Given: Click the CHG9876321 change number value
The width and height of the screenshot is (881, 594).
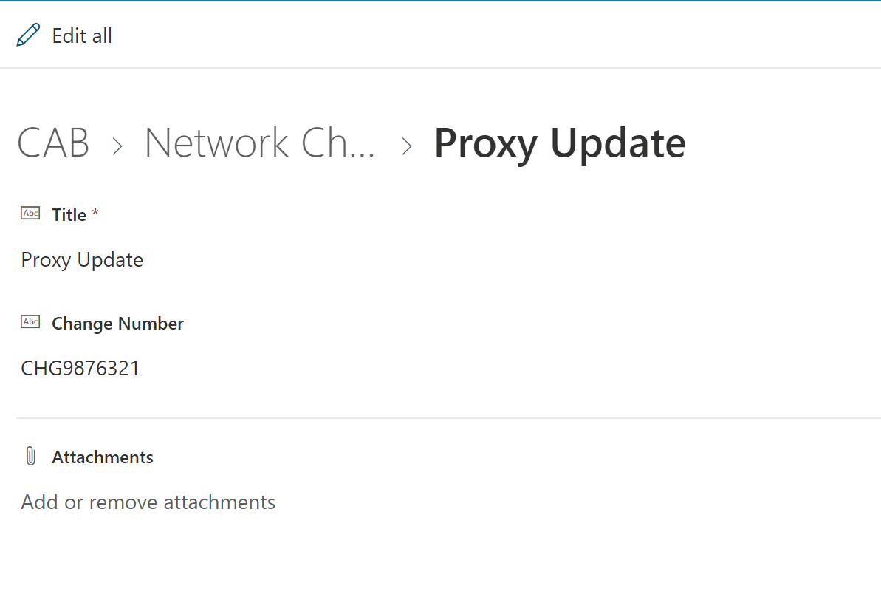Looking at the screenshot, I should pos(80,369).
